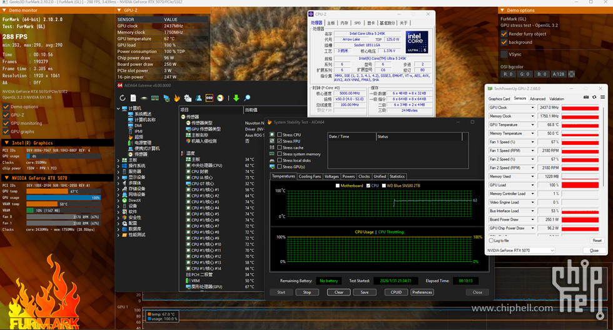Click Intel Core Ultra 5 logo in CPU-Z
Image resolution: width=613 pixels, height=330 pixels.
coord(417,42)
